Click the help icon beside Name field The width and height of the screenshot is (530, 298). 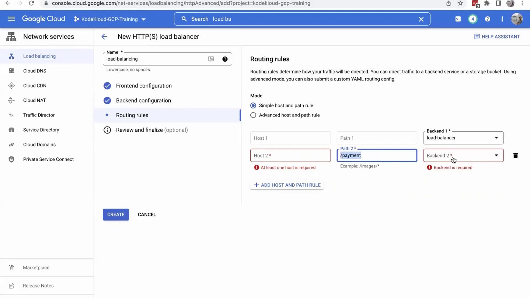pos(225,59)
